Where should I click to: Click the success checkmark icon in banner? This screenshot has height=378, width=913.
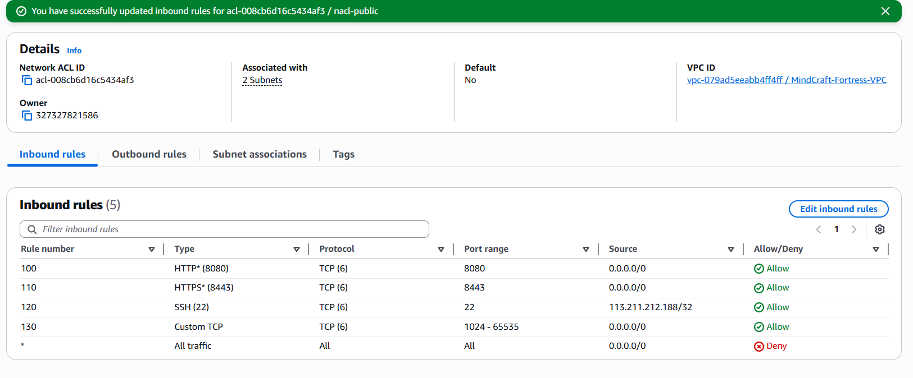click(x=21, y=11)
